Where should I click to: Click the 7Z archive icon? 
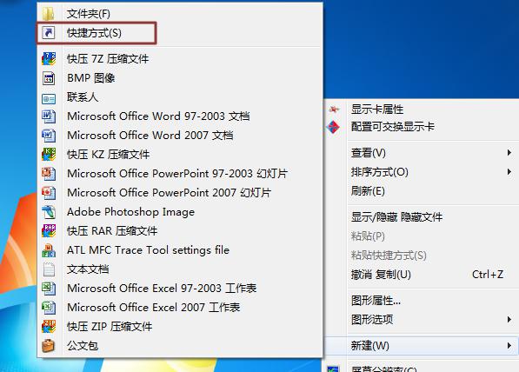pyautogui.click(x=49, y=58)
